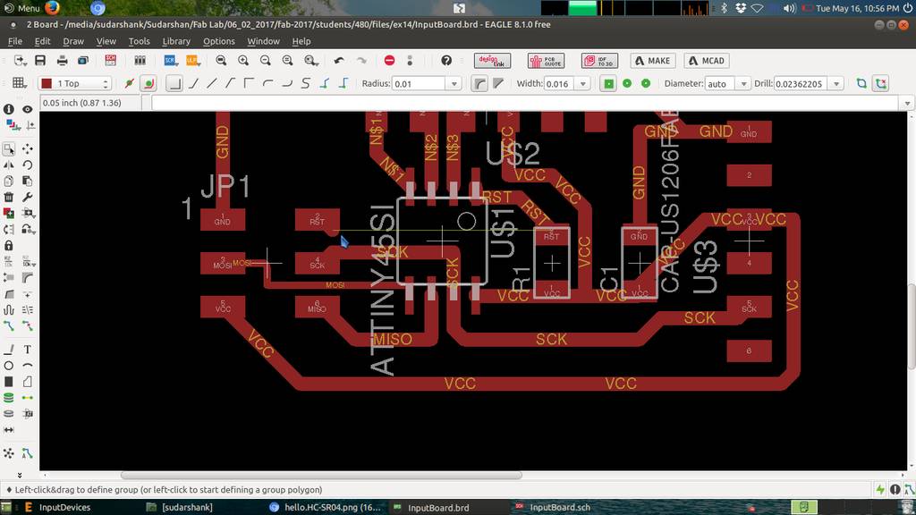
Task: Select the octagon via shape
Action: (646, 83)
